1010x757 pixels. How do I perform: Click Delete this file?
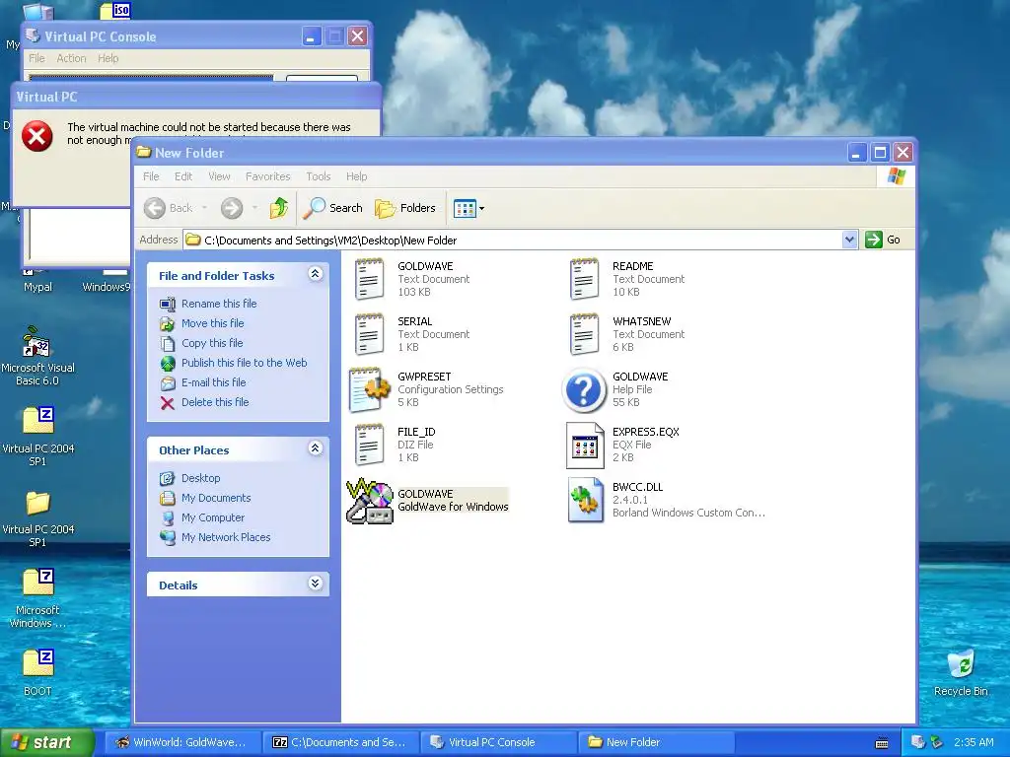point(215,402)
